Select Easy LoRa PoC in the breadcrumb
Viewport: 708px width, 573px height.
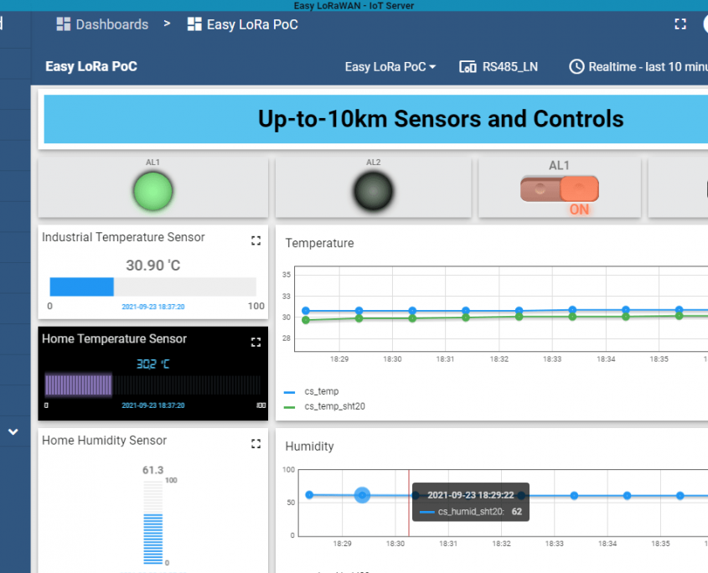click(x=251, y=24)
